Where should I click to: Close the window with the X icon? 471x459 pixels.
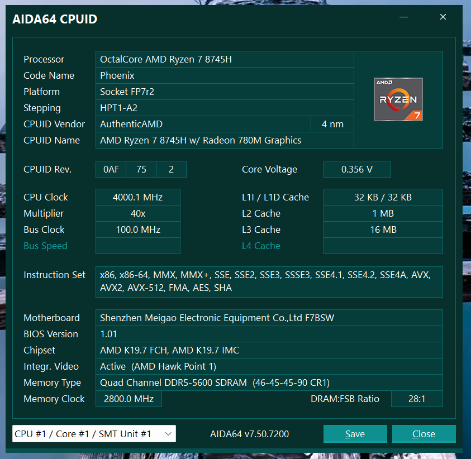[x=443, y=17]
